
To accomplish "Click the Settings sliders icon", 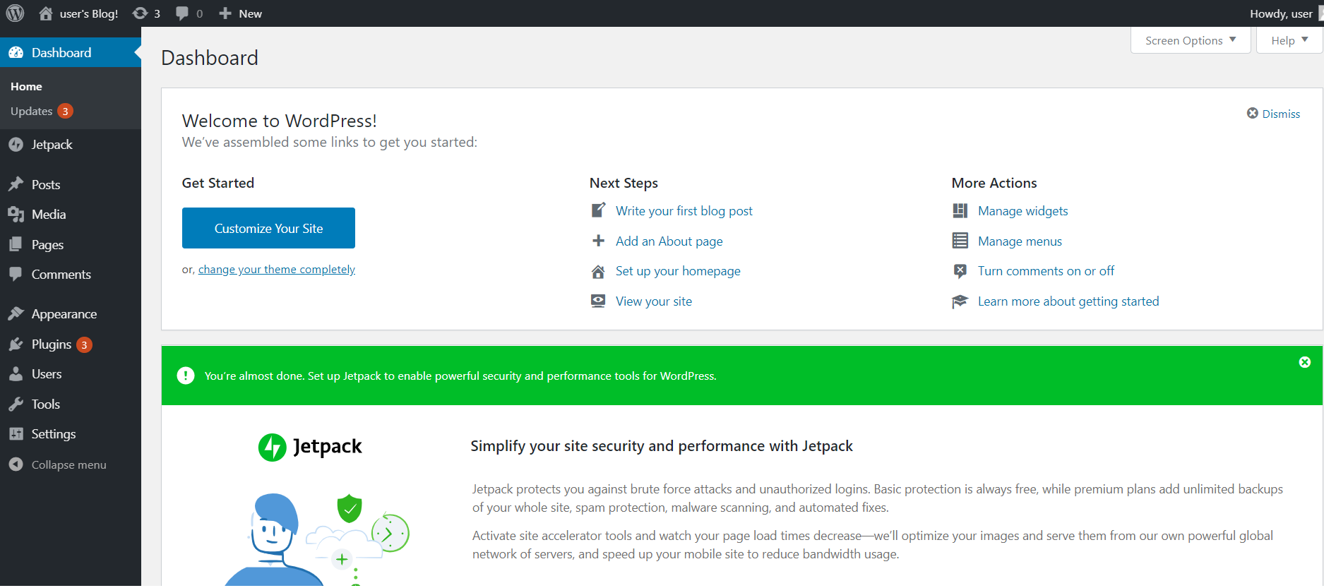I will pyautogui.click(x=16, y=433).
